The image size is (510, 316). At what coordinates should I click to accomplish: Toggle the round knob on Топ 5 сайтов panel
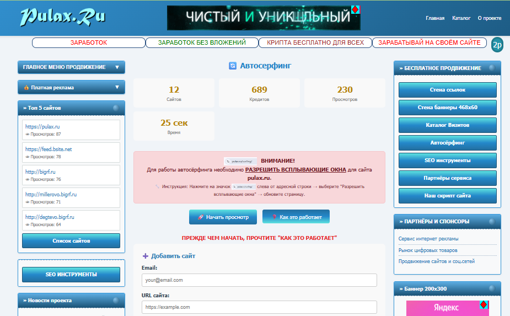[116, 108]
